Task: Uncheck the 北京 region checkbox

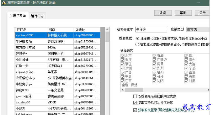Action: click(x=122, y=56)
